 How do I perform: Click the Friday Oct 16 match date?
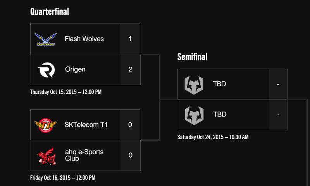coord(63,178)
